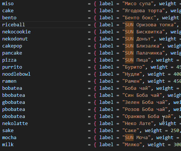This screenshot has height=151, width=181.
Task: Click the text "Донът"
Action: (144, 39)
